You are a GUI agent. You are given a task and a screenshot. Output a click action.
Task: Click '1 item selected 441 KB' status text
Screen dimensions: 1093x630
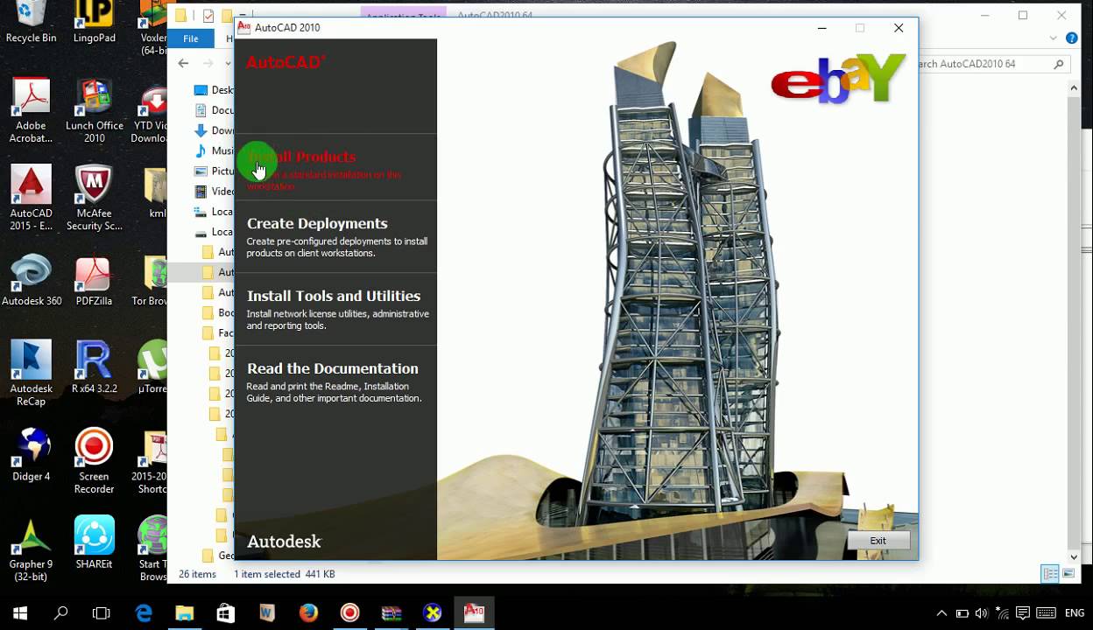coord(284,574)
